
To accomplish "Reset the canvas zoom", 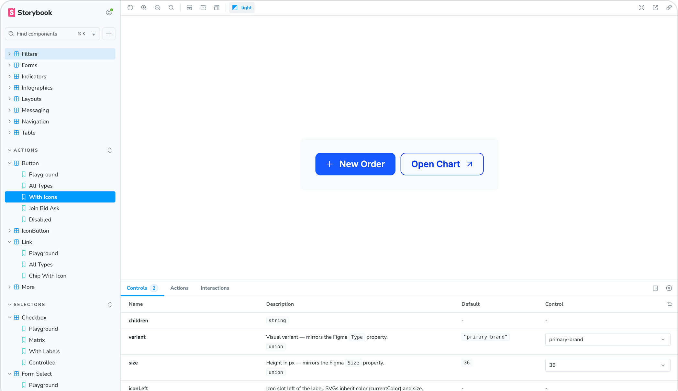I will 171,8.
